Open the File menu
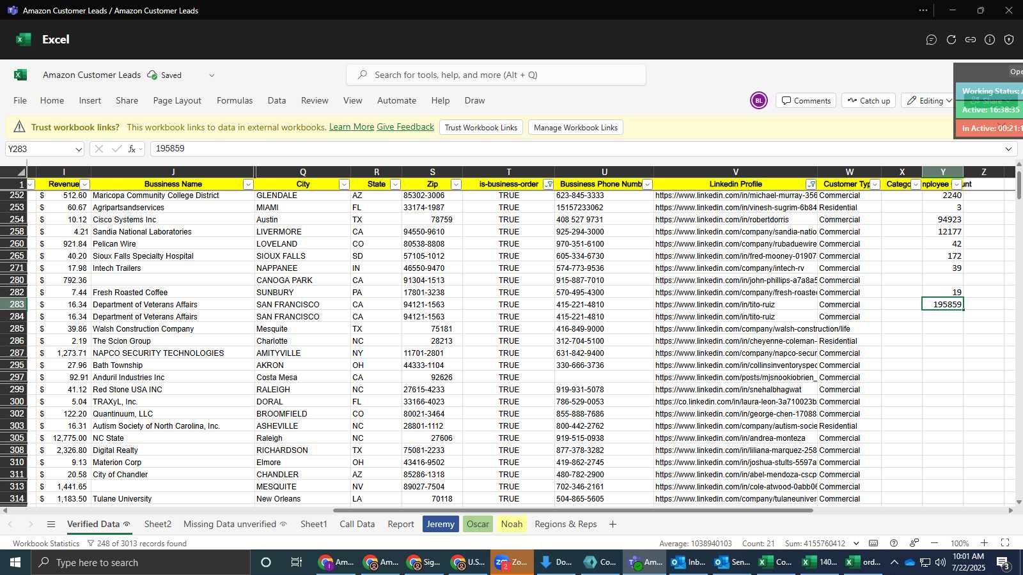This screenshot has height=575, width=1023. [20, 100]
